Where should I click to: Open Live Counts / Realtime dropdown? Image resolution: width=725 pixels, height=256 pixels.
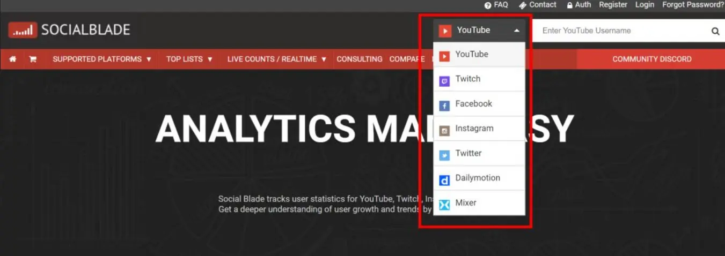(277, 59)
